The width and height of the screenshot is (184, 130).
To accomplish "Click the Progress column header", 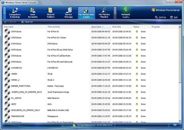I will point(164,27).
